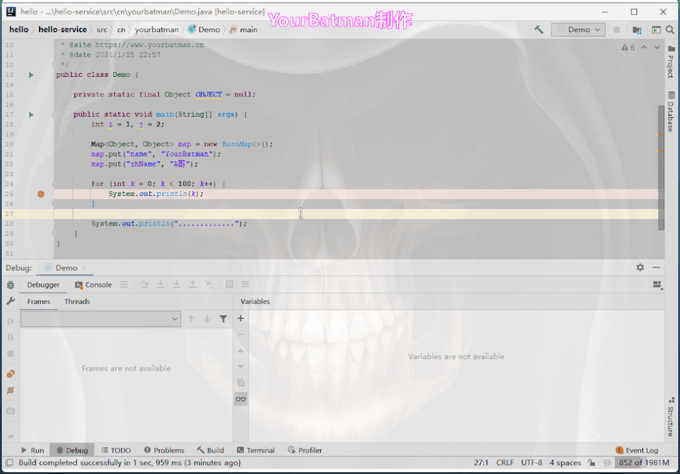Open the UTF-8 encoding selector

[531, 463]
